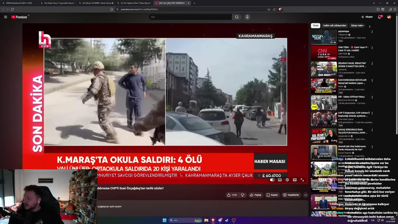The width and height of the screenshot is (398, 224).
Task: Open a new browser tab plus
Action: point(194,3)
